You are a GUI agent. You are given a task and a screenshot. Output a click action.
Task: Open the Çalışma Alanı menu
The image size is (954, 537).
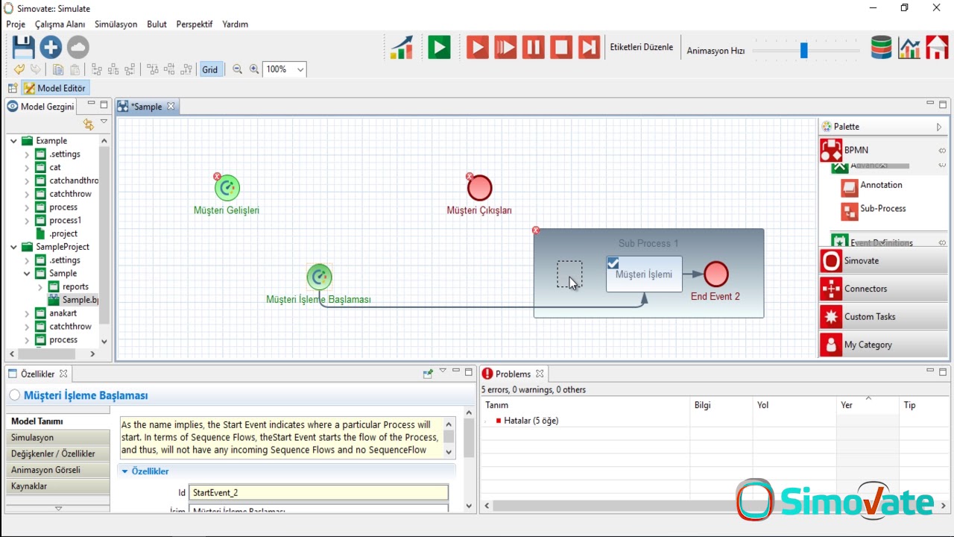pyautogui.click(x=60, y=24)
